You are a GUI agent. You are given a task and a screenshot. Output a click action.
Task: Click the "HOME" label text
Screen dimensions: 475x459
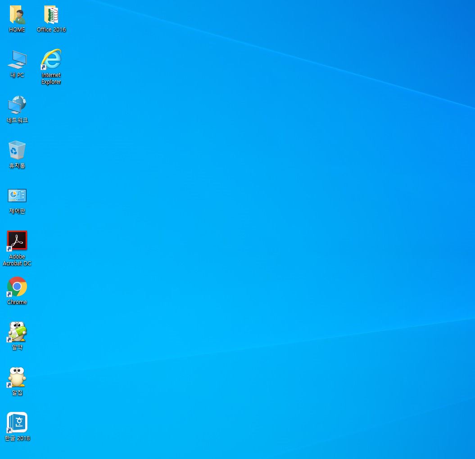pyautogui.click(x=17, y=30)
